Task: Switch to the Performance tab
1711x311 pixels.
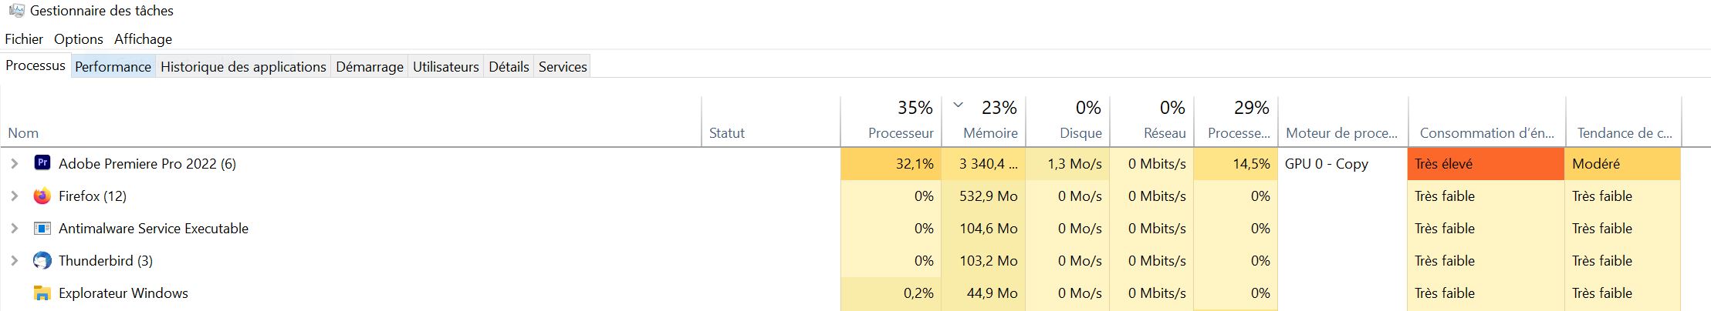Action: click(113, 66)
